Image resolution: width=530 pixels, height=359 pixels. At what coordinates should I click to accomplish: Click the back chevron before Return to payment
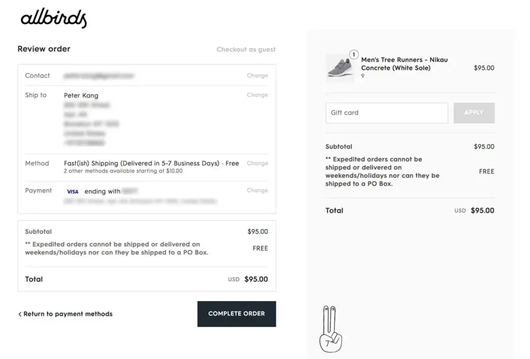[19, 313]
